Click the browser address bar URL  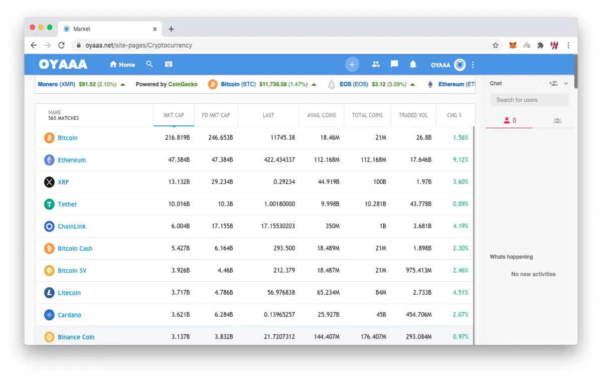tap(138, 45)
